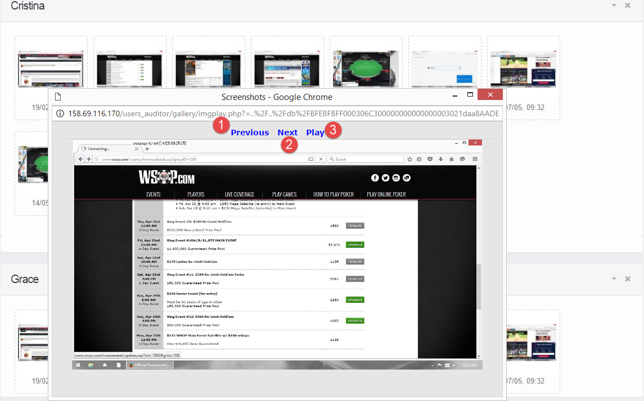Close the Grace panel
The width and height of the screenshot is (644, 401).
tap(628, 279)
